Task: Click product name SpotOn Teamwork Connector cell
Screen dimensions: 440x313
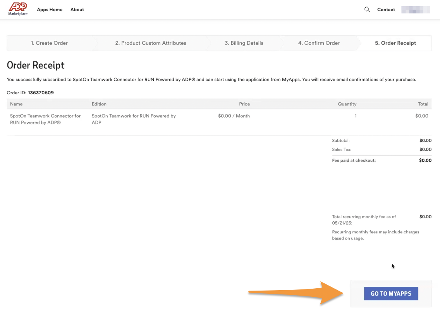Action: pos(45,119)
